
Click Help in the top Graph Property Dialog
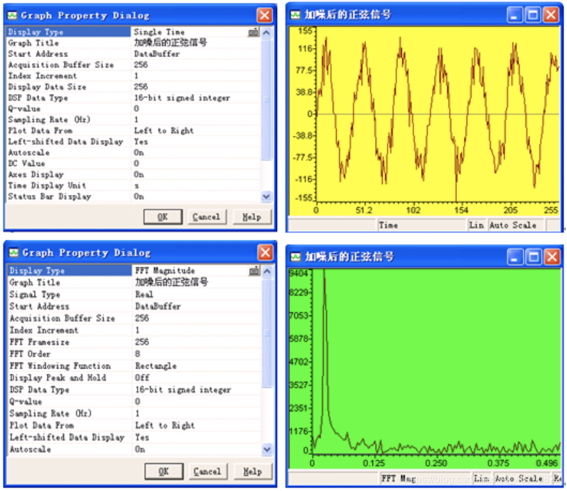pyautogui.click(x=252, y=217)
